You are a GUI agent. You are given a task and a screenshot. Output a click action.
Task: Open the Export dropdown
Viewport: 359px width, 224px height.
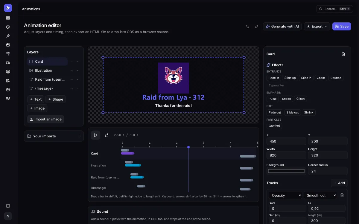click(317, 26)
